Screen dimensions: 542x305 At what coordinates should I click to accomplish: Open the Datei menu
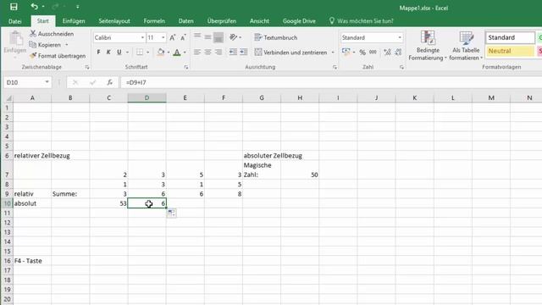click(x=15, y=21)
